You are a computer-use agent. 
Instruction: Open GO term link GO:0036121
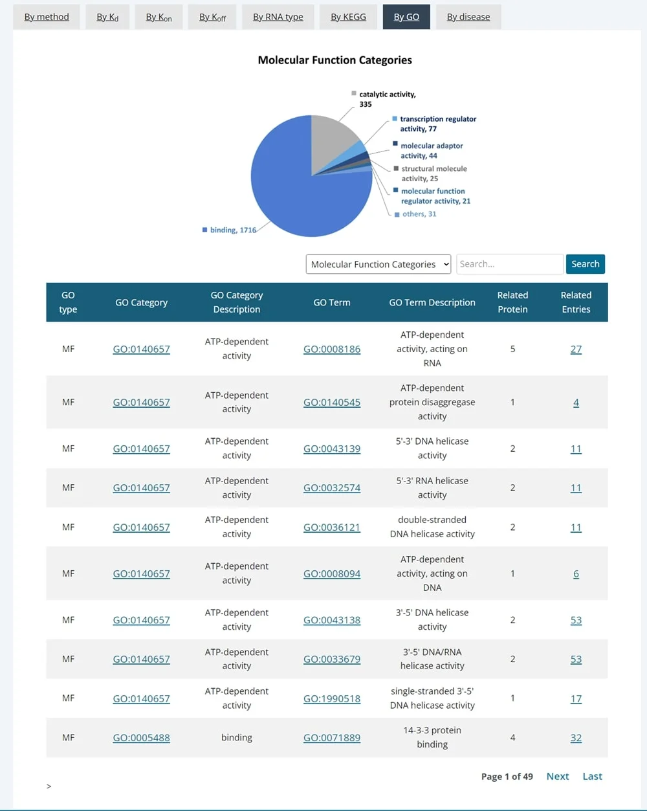tap(332, 527)
